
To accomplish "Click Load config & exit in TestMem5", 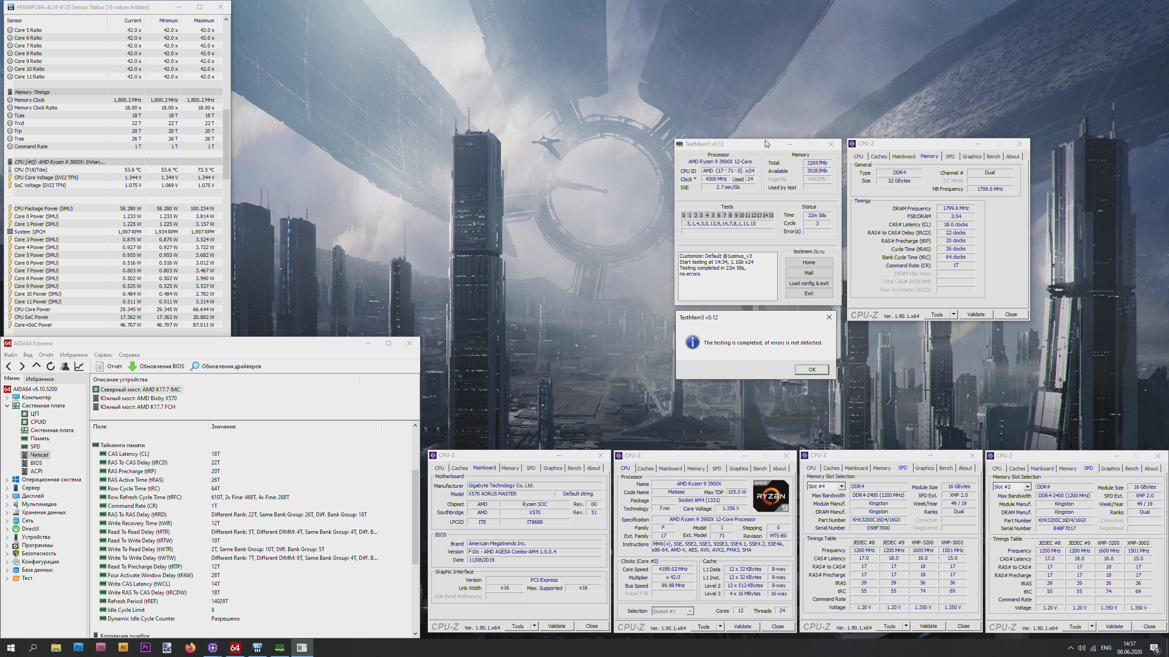I will pyautogui.click(x=809, y=283).
